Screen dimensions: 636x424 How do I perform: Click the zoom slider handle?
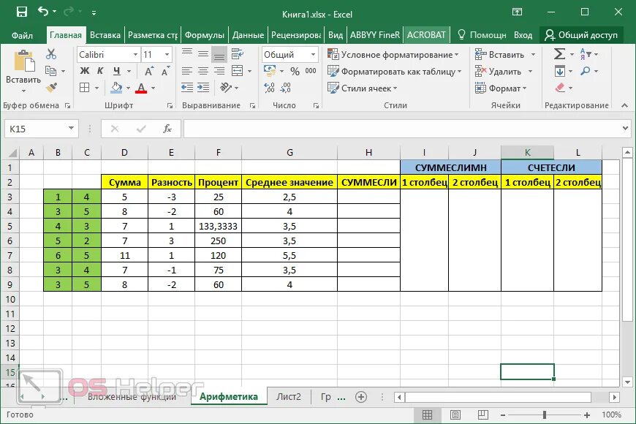[545, 414]
